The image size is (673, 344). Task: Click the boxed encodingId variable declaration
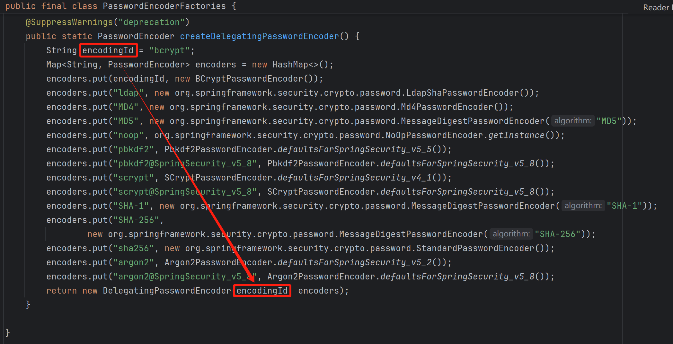108,50
